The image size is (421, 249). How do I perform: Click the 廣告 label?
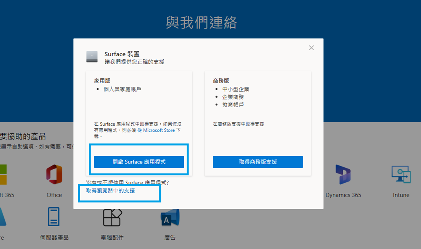[x=170, y=237]
